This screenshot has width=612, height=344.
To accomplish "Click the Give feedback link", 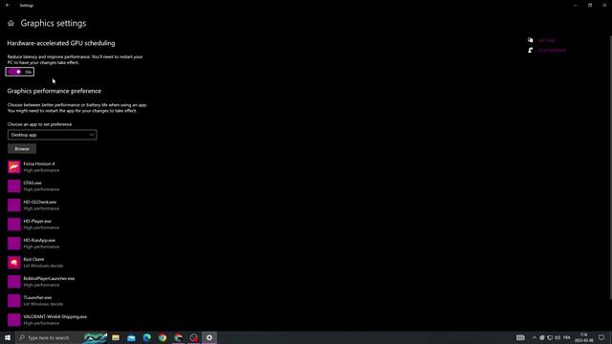I will [552, 51].
